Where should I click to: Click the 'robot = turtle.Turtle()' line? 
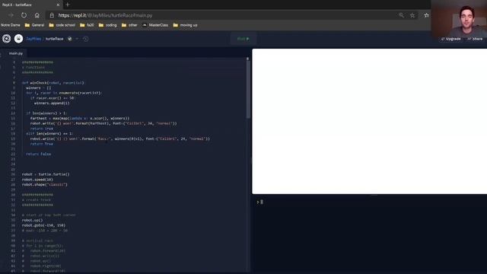46,174
